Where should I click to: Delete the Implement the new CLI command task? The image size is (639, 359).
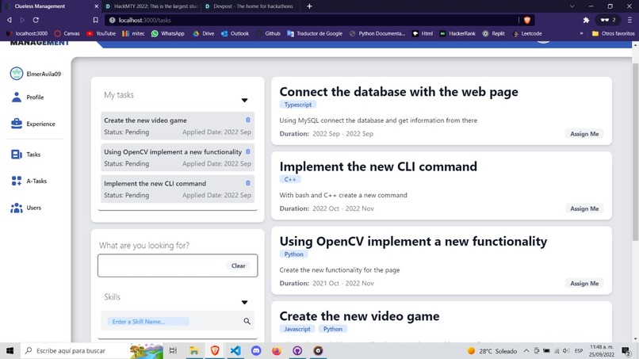click(x=248, y=183)
